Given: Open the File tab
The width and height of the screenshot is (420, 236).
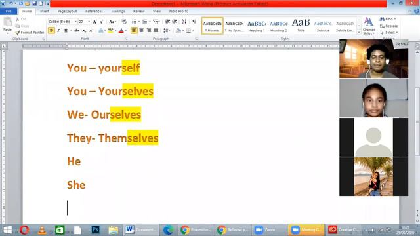Looking at the screenshot, I should (x=9, y=11).
